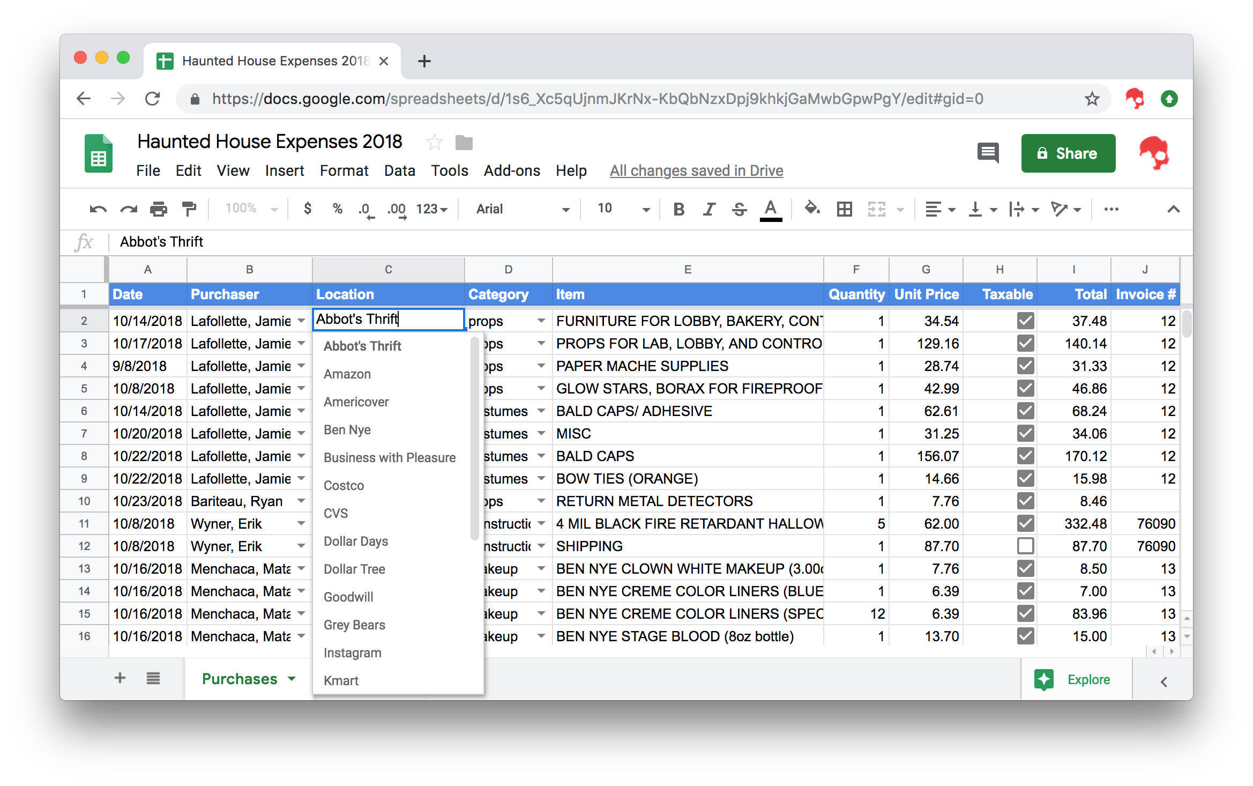Decrease decimal places icon
Image resolution: width=1253 pixels, height=786 pixels.
click(x=366, y=210)
